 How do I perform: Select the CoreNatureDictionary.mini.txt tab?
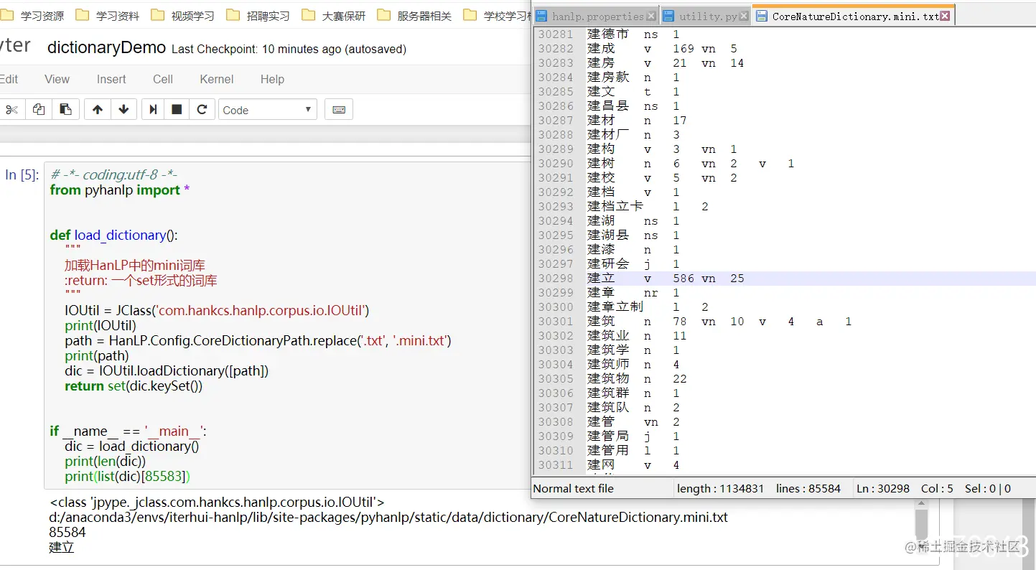pos(854,16)
